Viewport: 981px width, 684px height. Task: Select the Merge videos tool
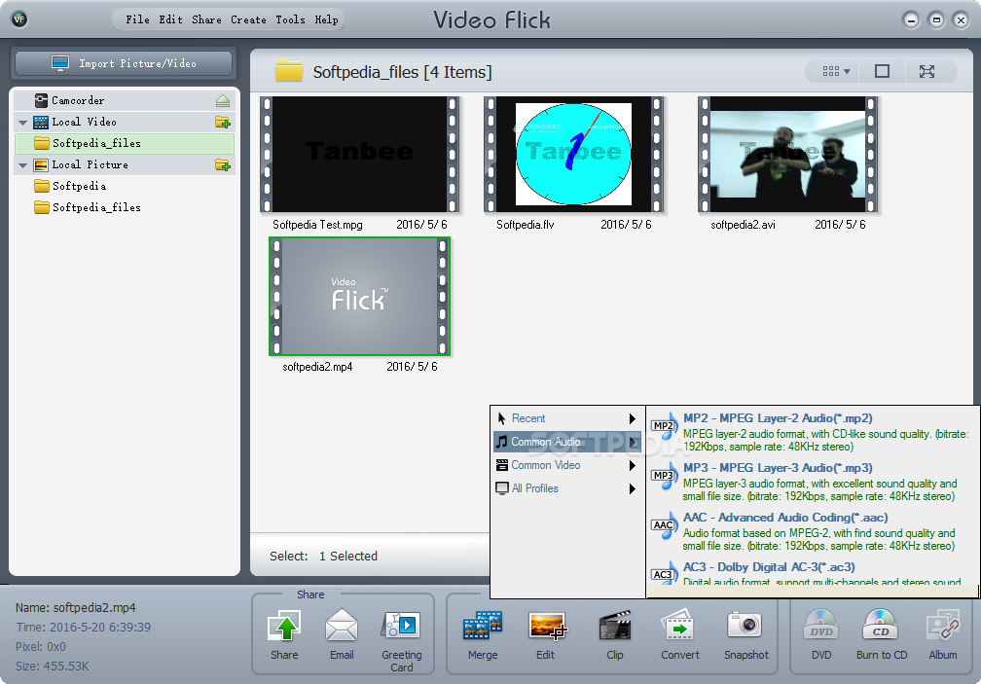click(x=483, y=627)
